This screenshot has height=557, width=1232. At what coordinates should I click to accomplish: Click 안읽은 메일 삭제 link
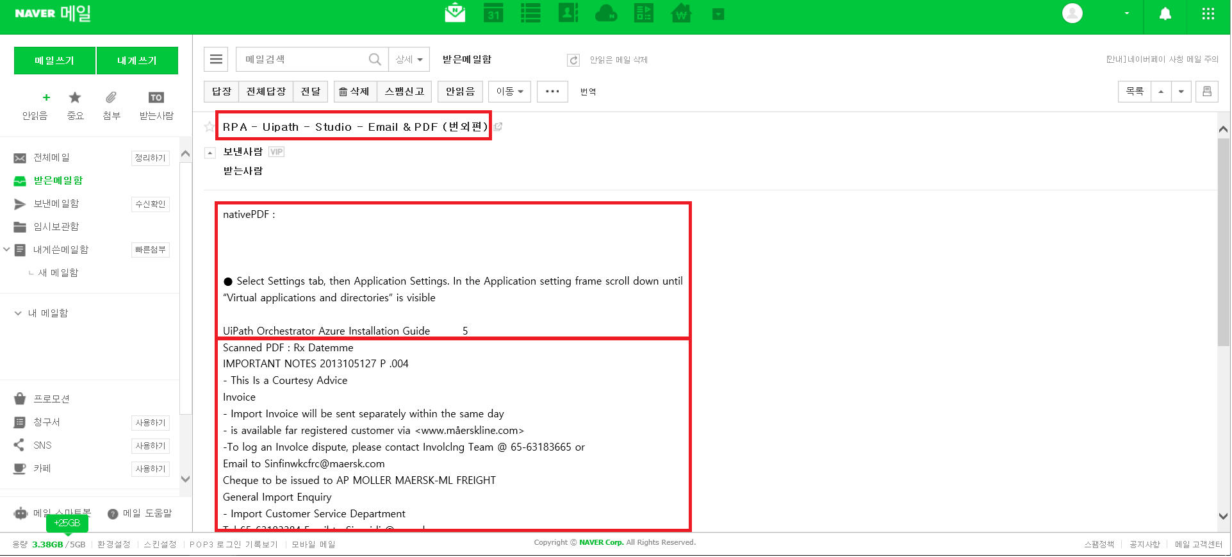[618, 60]
